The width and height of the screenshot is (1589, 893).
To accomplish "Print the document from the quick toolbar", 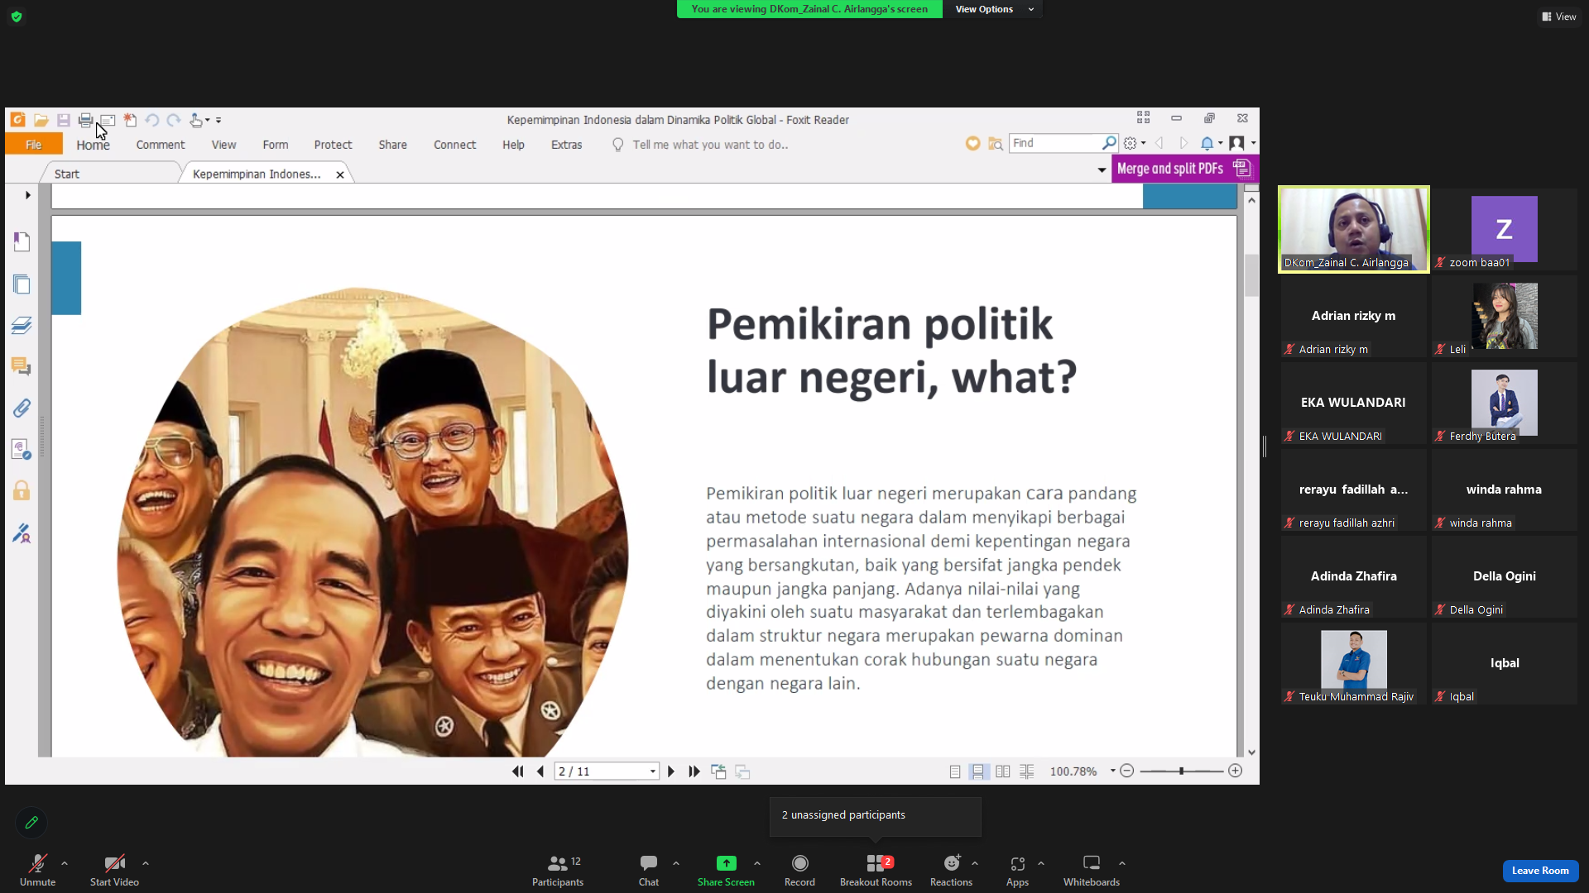I will click(85, 120).
